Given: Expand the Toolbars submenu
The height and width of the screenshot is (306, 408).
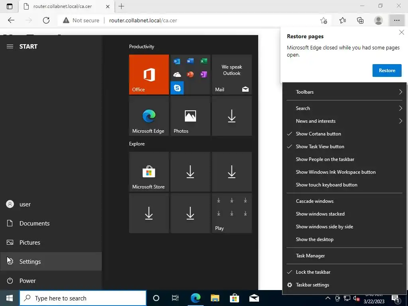Looking at the screenshot, I should pyautogui.click(x=345, y=92).
